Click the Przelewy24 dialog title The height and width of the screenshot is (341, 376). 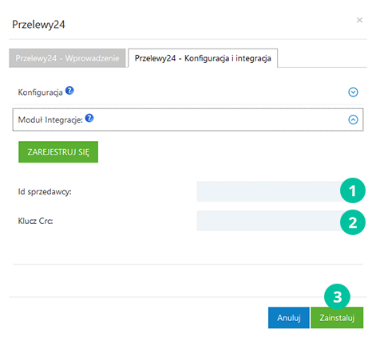coord(38,25)
